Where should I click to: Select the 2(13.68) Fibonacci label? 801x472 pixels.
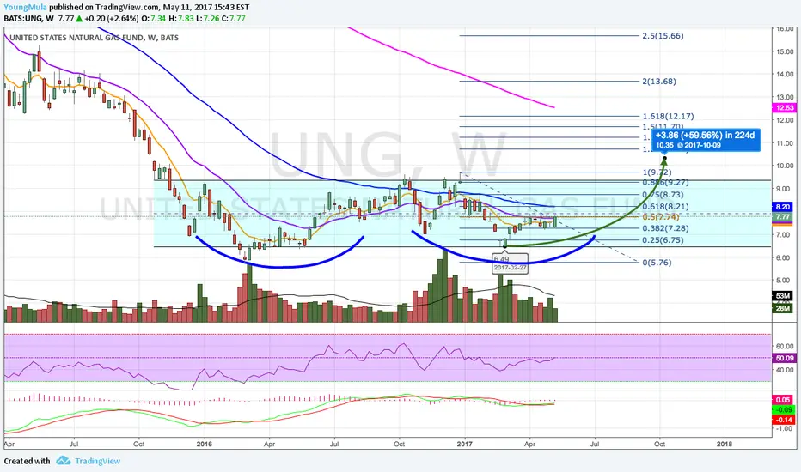tap(659, 82)
